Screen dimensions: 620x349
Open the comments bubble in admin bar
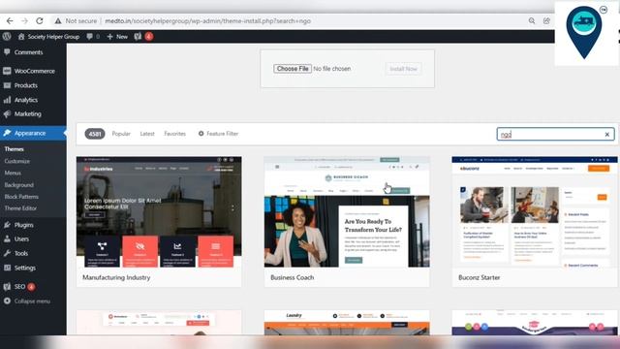click(90, 37)
